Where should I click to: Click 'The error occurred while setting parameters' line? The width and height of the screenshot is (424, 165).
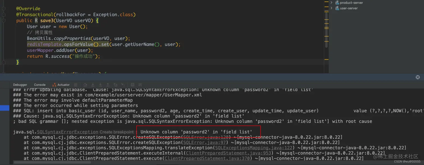click(x=75, y=106)
